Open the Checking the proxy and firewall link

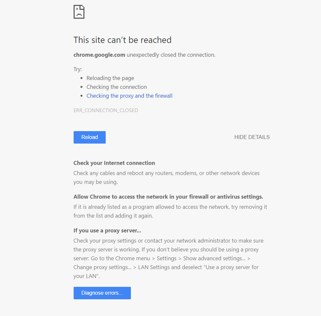(x=129, y=96)
